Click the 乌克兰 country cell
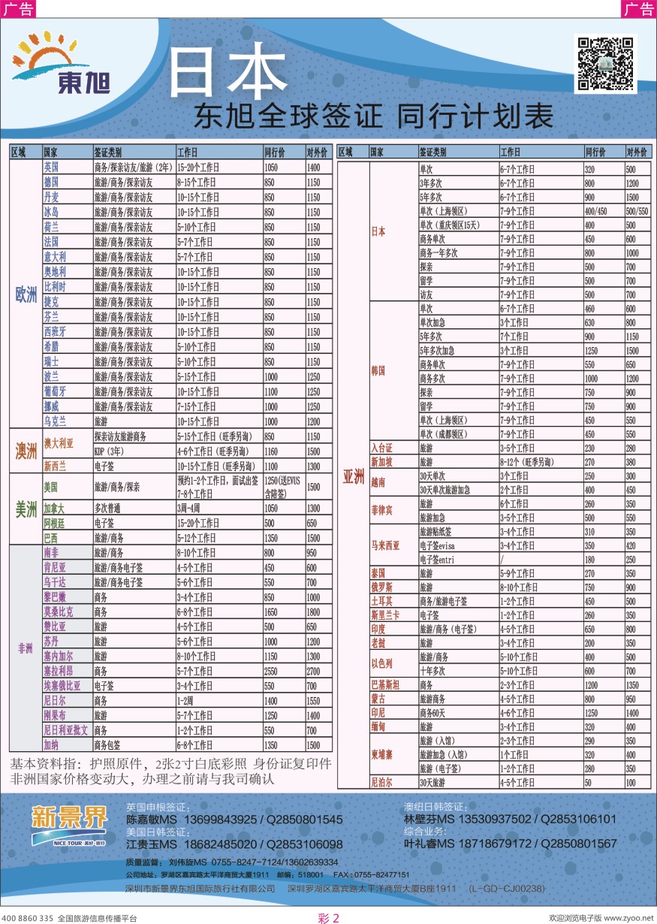The image size is (657, 924). coord(67,421)
